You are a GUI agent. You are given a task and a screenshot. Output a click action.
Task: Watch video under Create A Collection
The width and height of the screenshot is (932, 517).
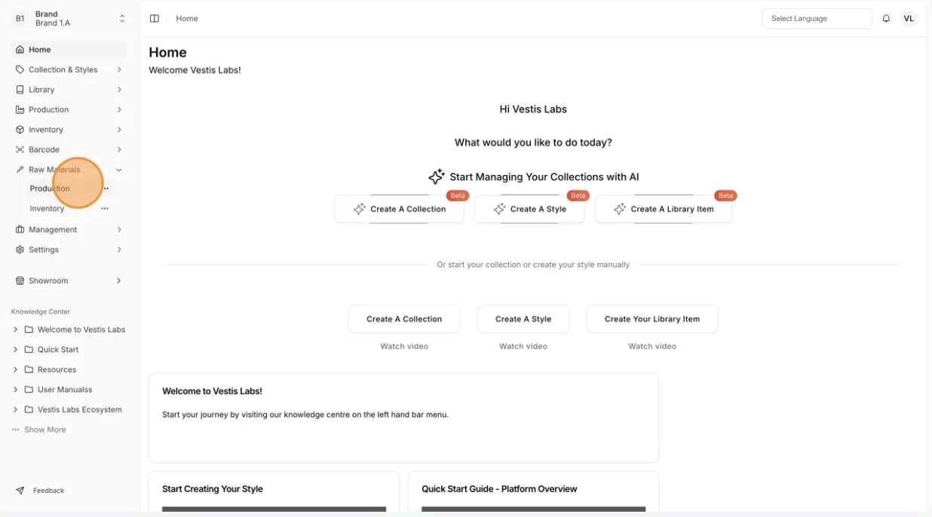pyautogui.click(x=404, y=347)
